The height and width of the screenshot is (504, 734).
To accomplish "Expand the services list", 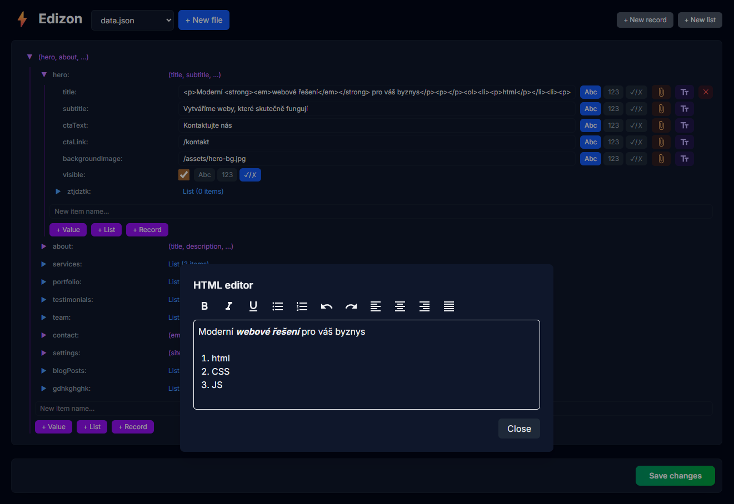I will point(44,264).
